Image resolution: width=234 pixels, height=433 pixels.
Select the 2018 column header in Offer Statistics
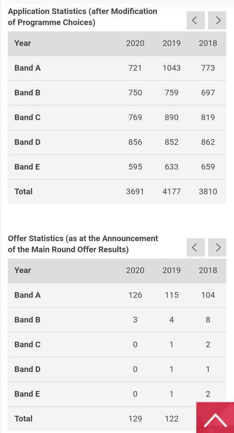point(208,270)
